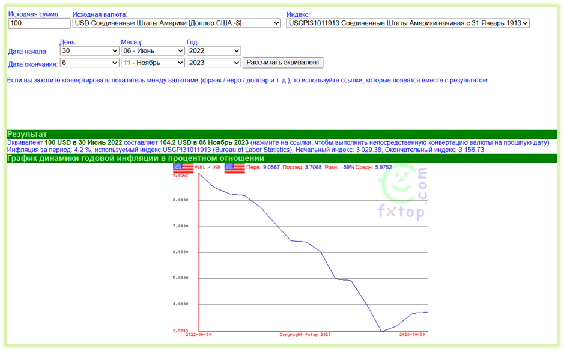Click the Средн. 5.9752 legend value
Viewport: 564px width, 351px height.
[374, 168]
